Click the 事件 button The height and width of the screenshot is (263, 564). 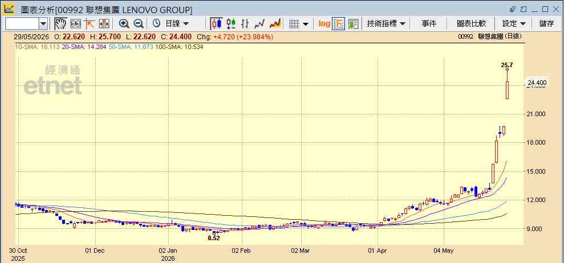pyautogui.click(x=429, y=24)
